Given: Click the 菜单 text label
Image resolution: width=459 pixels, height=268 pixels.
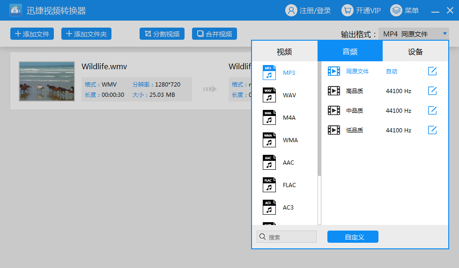Looking at the screenshot, I should [x=412, y=11].
